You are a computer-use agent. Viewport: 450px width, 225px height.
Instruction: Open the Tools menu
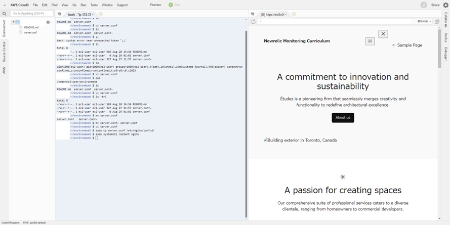pos(94,5)
